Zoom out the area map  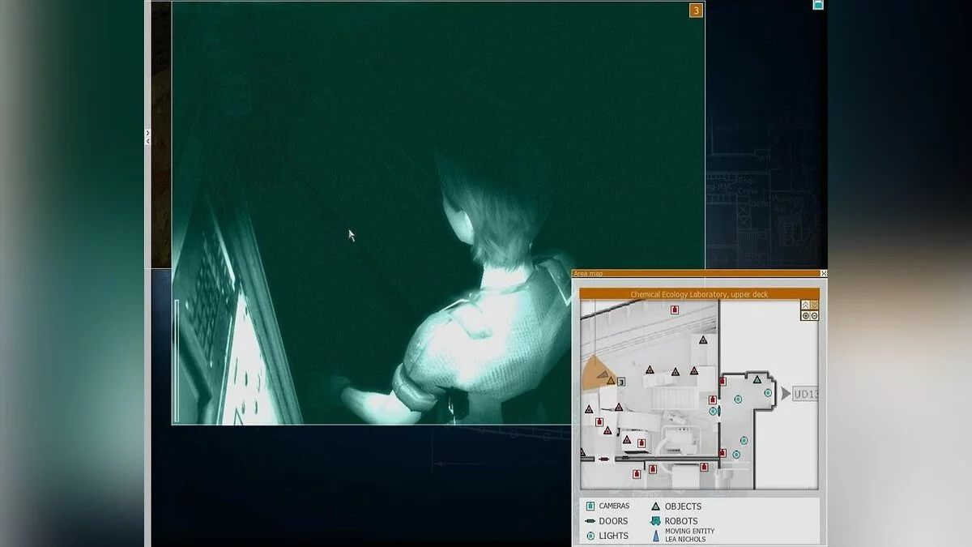(814, 315)
